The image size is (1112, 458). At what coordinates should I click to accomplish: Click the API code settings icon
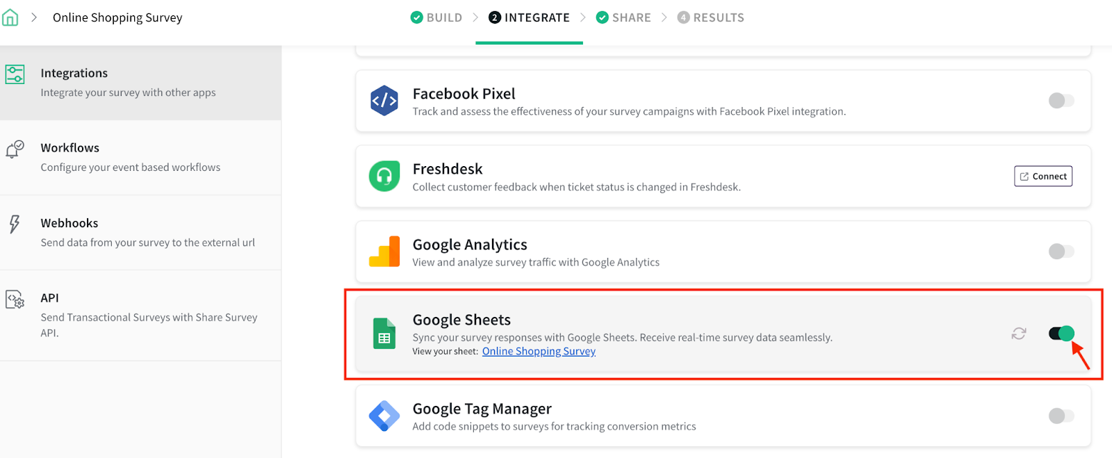(15, 299)
